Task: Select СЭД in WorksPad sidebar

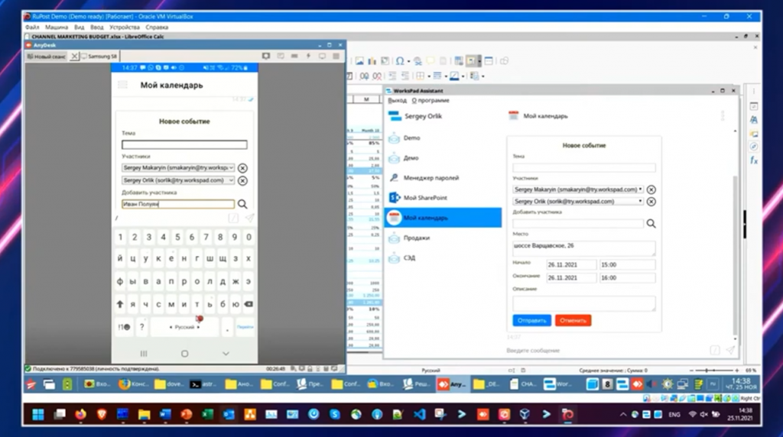Action: tap(443, 258)
